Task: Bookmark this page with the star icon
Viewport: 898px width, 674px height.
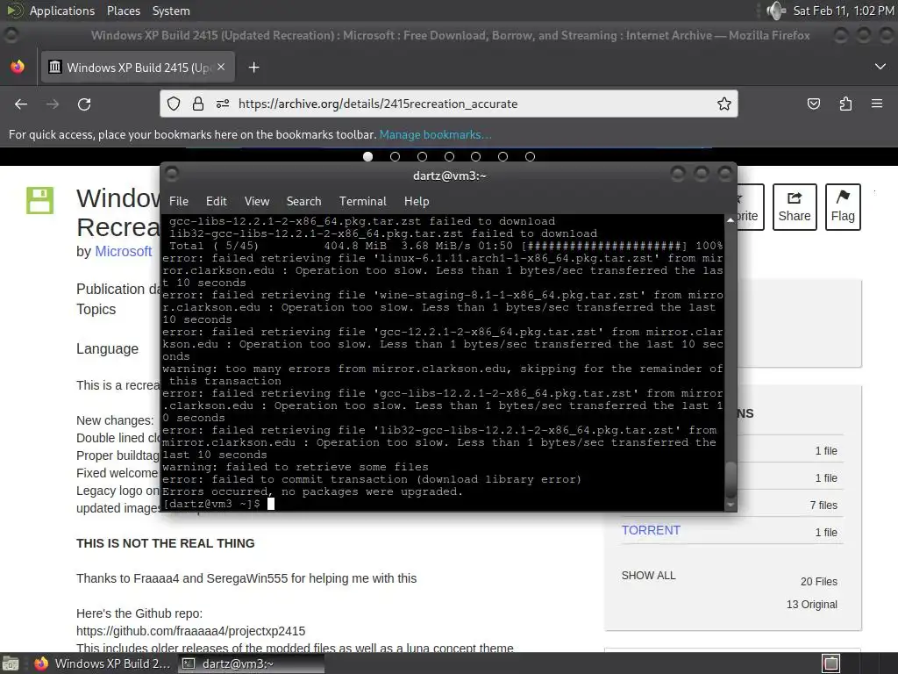Action: tap(723, 104)
